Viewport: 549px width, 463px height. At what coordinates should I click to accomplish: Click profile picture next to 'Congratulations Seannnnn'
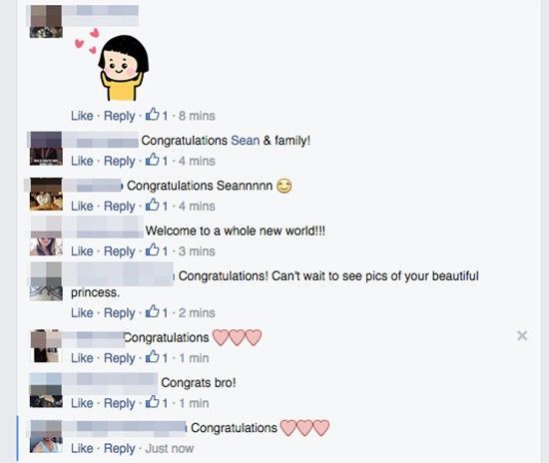[x=46, y=194]
